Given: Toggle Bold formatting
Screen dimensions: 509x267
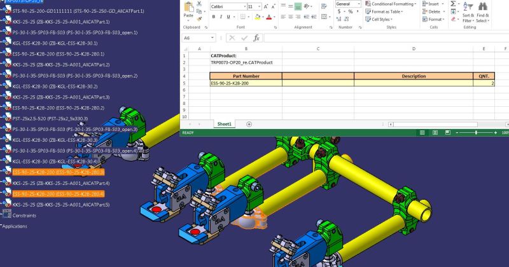Looking at the screenshot, I should click(x=214, y=17).
